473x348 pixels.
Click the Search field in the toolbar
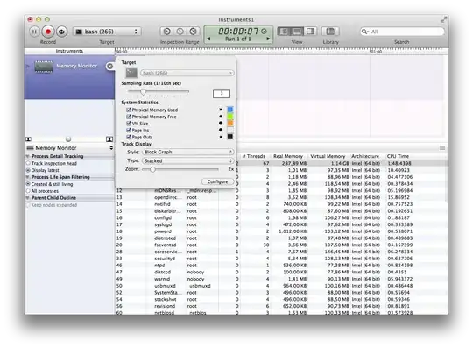click(402, 32)
